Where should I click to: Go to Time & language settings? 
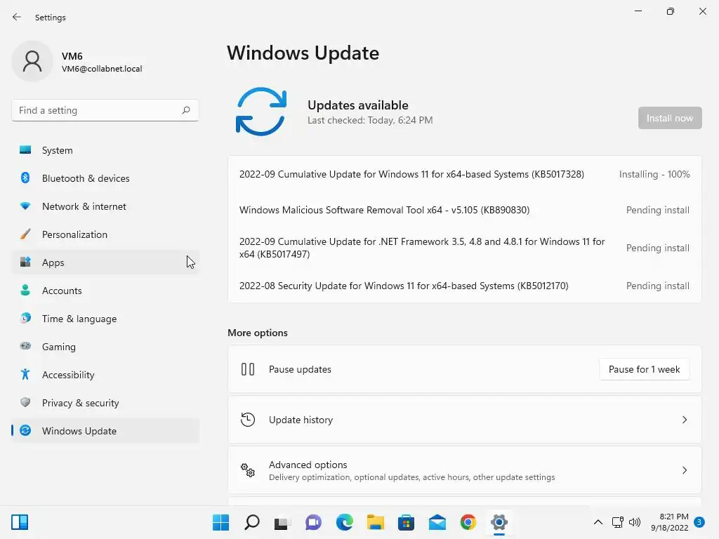pos(105,319)
